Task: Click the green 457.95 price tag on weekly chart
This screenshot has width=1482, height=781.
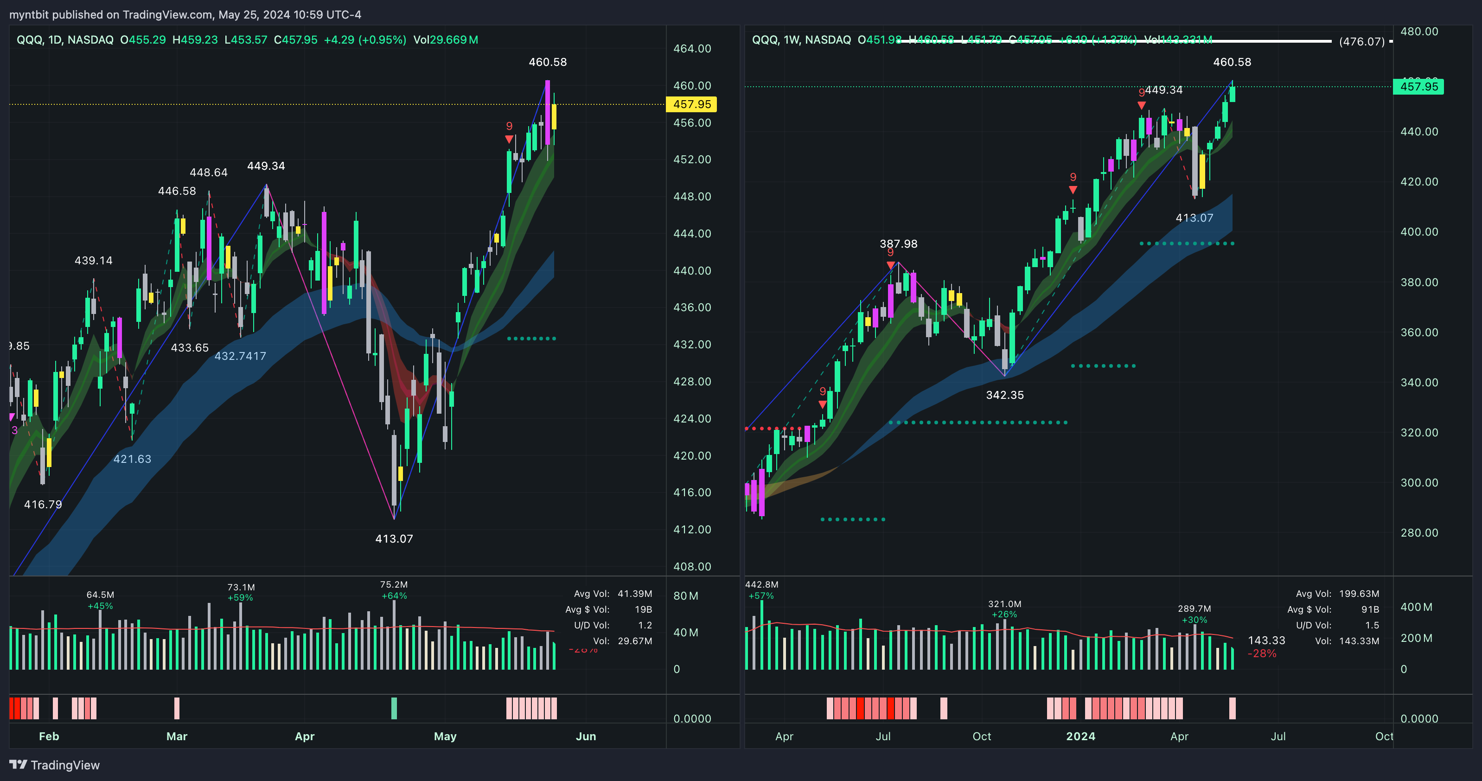Action: [x=1419, y=87]
